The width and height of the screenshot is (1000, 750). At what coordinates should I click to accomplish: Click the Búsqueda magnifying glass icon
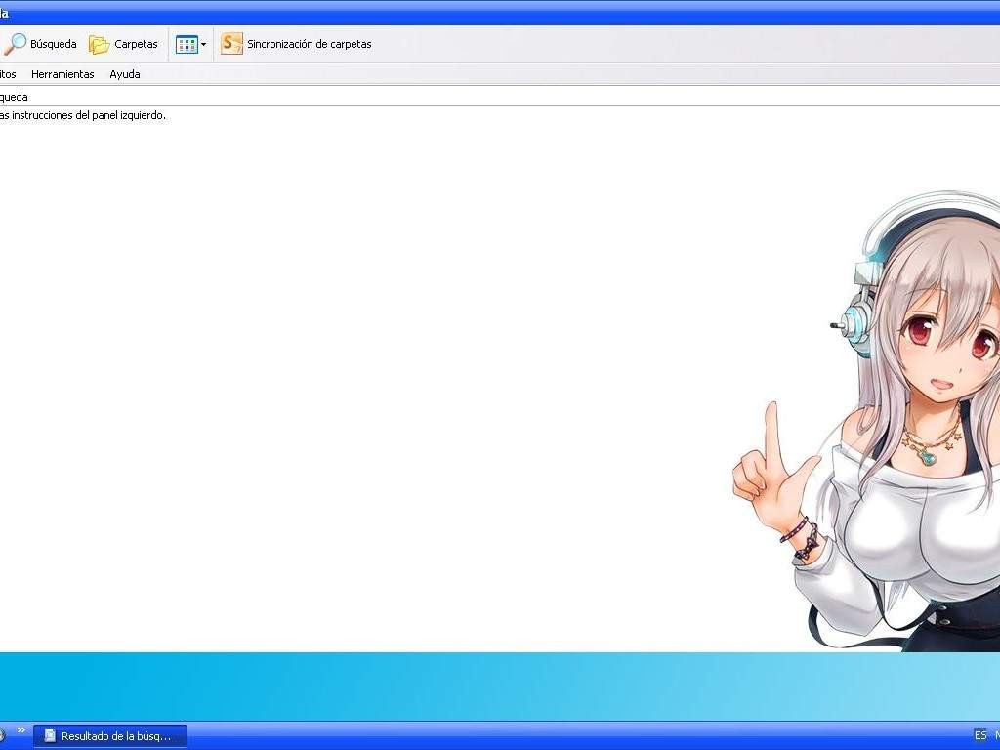(x=15, y=44)
